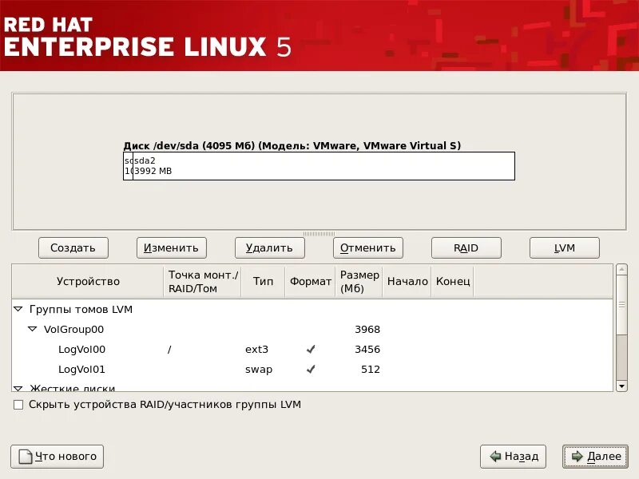
Task: Open the Что нового release notes
Action: 57,456
